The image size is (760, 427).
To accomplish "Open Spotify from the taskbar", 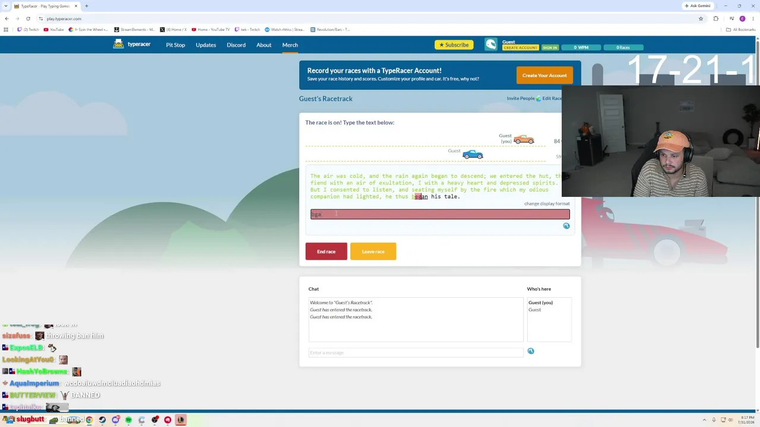I will 128,420.
